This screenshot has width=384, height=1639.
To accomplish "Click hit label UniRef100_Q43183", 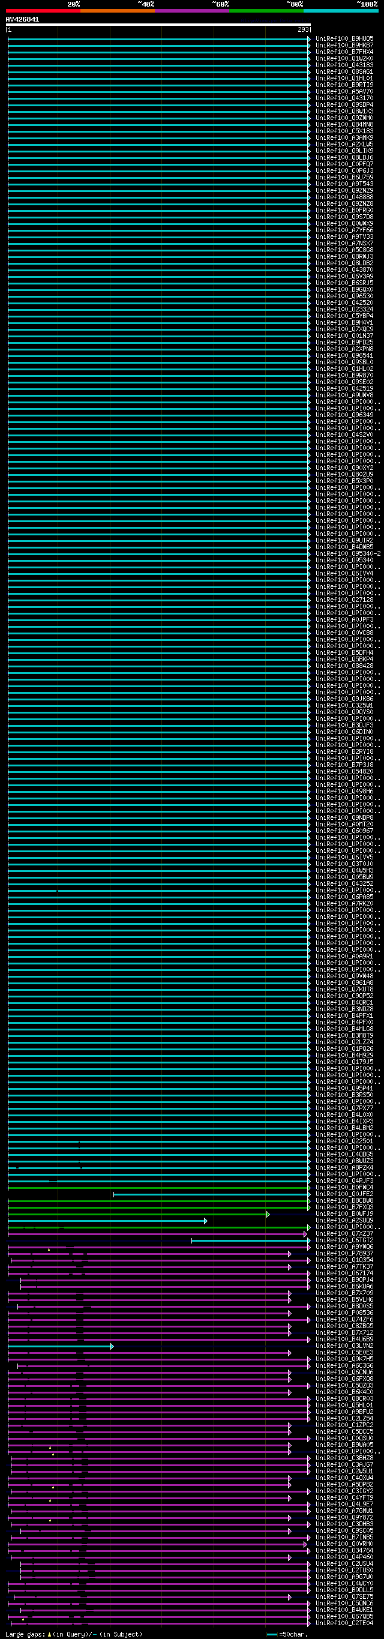I will click(344, 65).
